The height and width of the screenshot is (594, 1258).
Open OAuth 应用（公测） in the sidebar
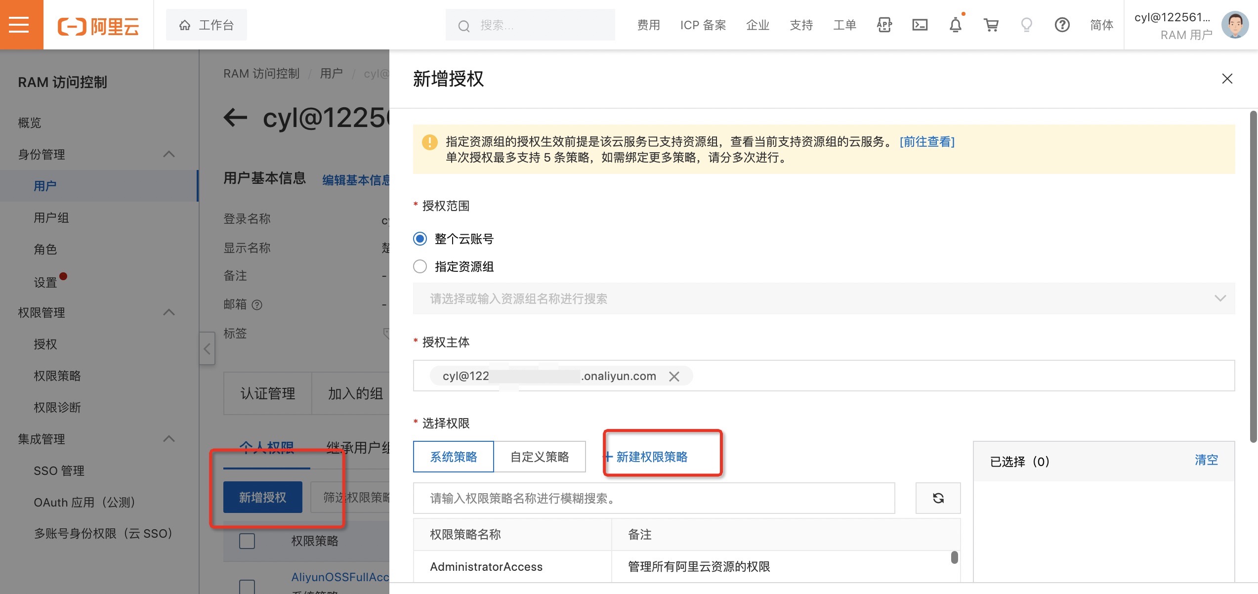click(x=84, y=502)
